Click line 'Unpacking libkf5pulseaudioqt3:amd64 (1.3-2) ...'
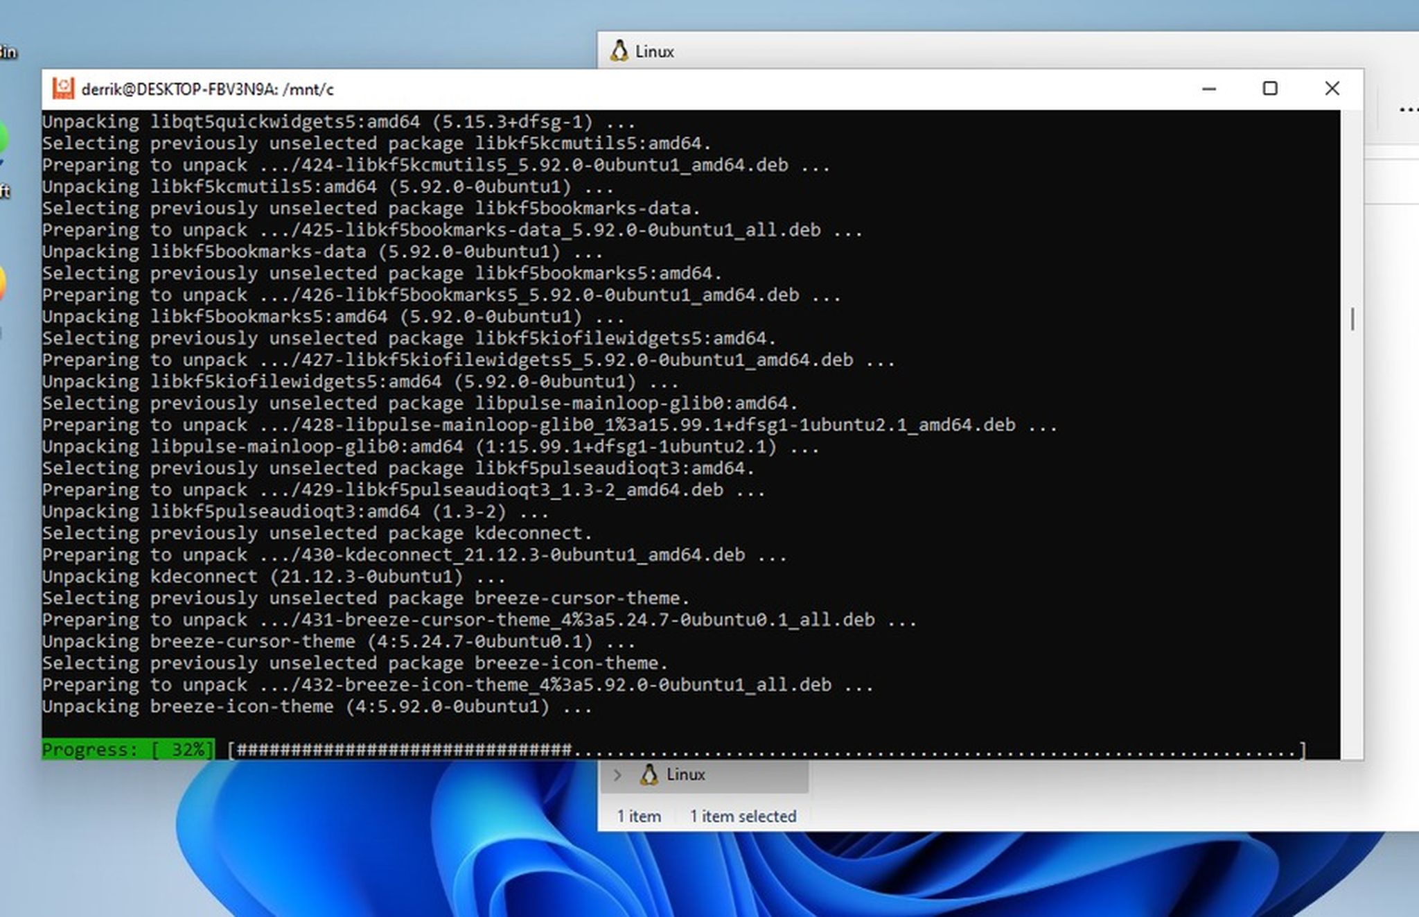 point(295,512)
